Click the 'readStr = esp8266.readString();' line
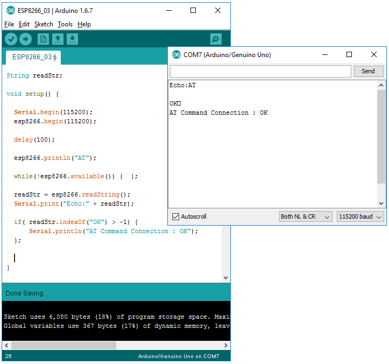This screenshot has width=389, height=364. pos(72,195)
